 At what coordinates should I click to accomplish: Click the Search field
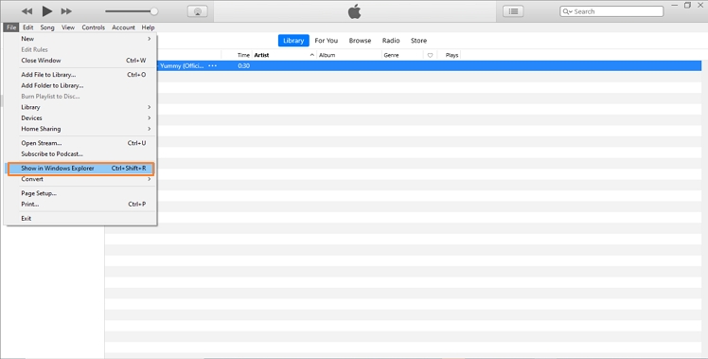(x=611, y=11)
